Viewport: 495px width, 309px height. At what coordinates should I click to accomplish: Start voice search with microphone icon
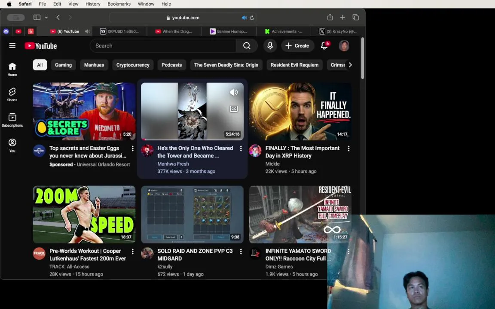[x=270, y=46]
